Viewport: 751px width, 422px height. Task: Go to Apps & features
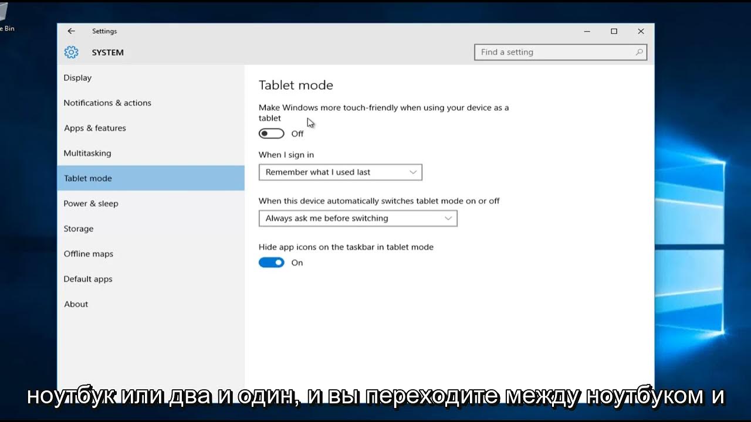click(151, 128)
